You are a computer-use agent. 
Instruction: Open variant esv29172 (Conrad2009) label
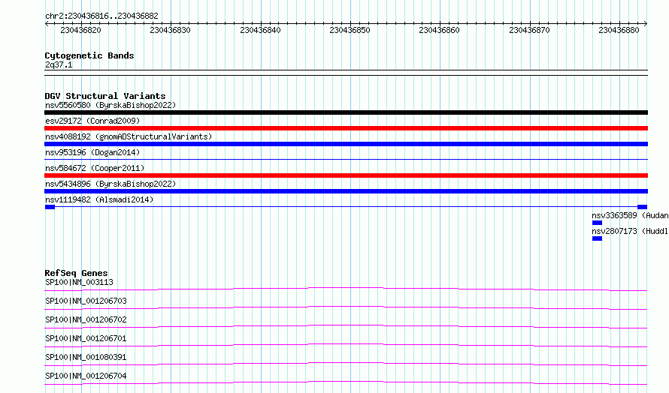pos(92,121)
